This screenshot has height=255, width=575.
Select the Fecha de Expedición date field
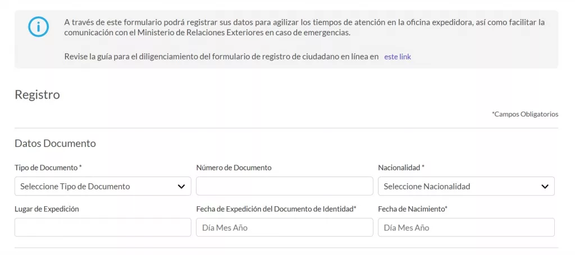coord(284,228)
